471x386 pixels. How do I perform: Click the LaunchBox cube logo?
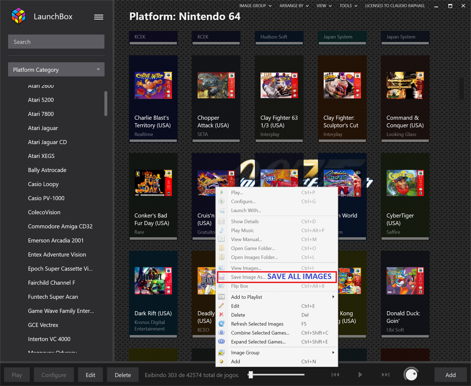coord(18,16)
